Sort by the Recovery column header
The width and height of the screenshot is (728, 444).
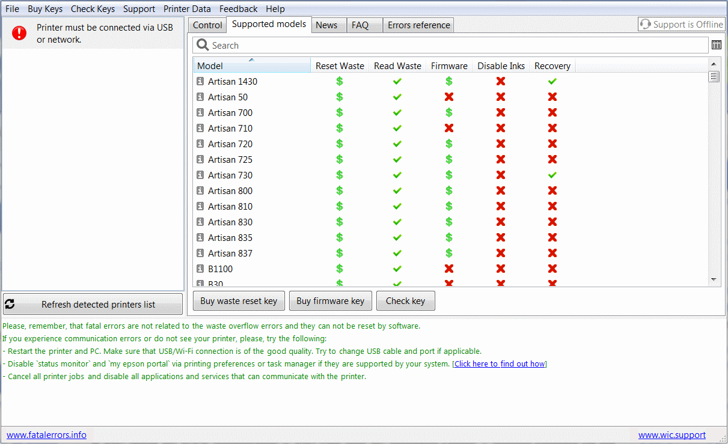coord(552,66)
